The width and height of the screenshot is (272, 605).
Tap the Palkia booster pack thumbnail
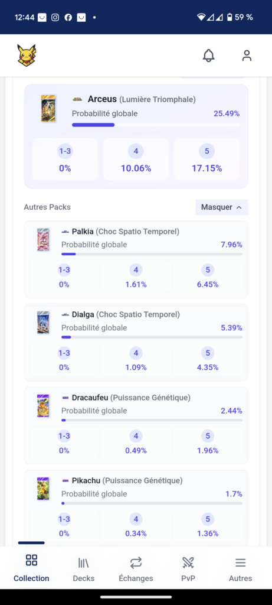[x=43, y=240]
